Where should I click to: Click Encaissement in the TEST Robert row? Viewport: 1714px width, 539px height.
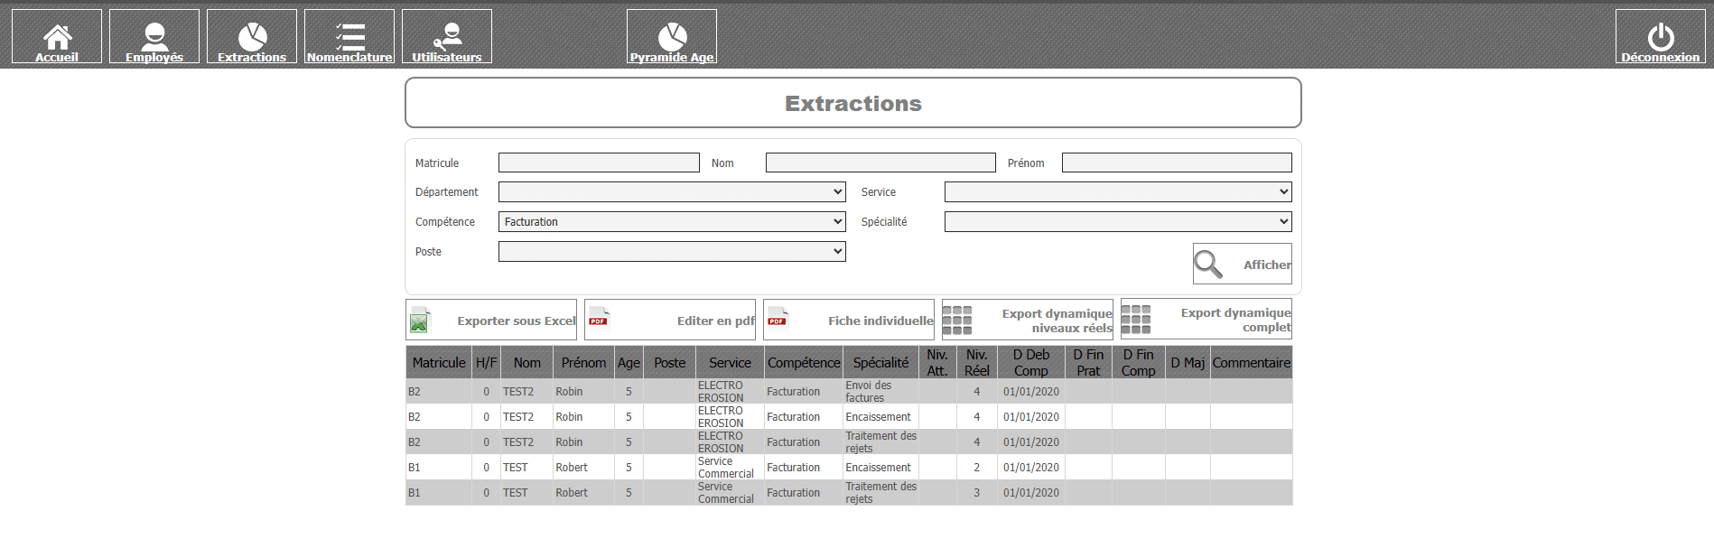pos(878,468)
